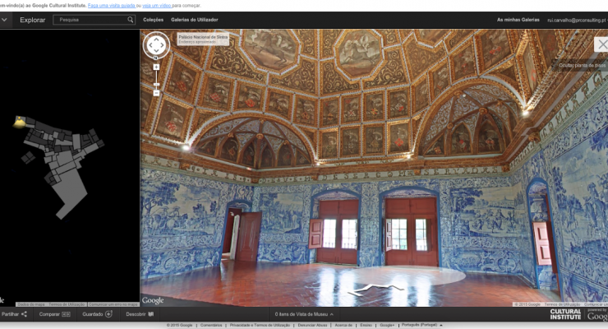The image size is (608, 329).
Task: Follow the 'veja um vídeo' link
Action: click(157, 6)
